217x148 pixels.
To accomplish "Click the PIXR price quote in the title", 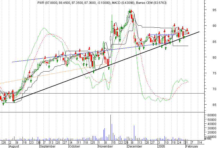I will 74,3.
